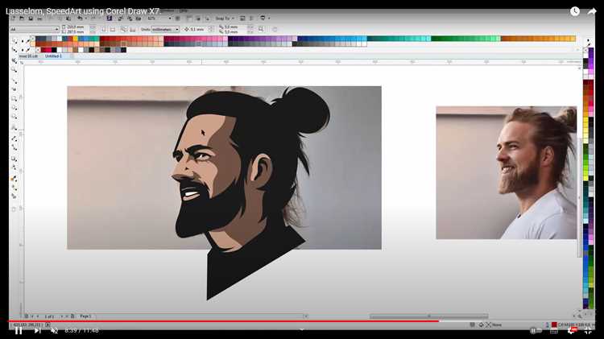The height and width of the screenshot is (339, 604).
Task: Select the Pick tool in the toolbox
Action: click(14, 41)
